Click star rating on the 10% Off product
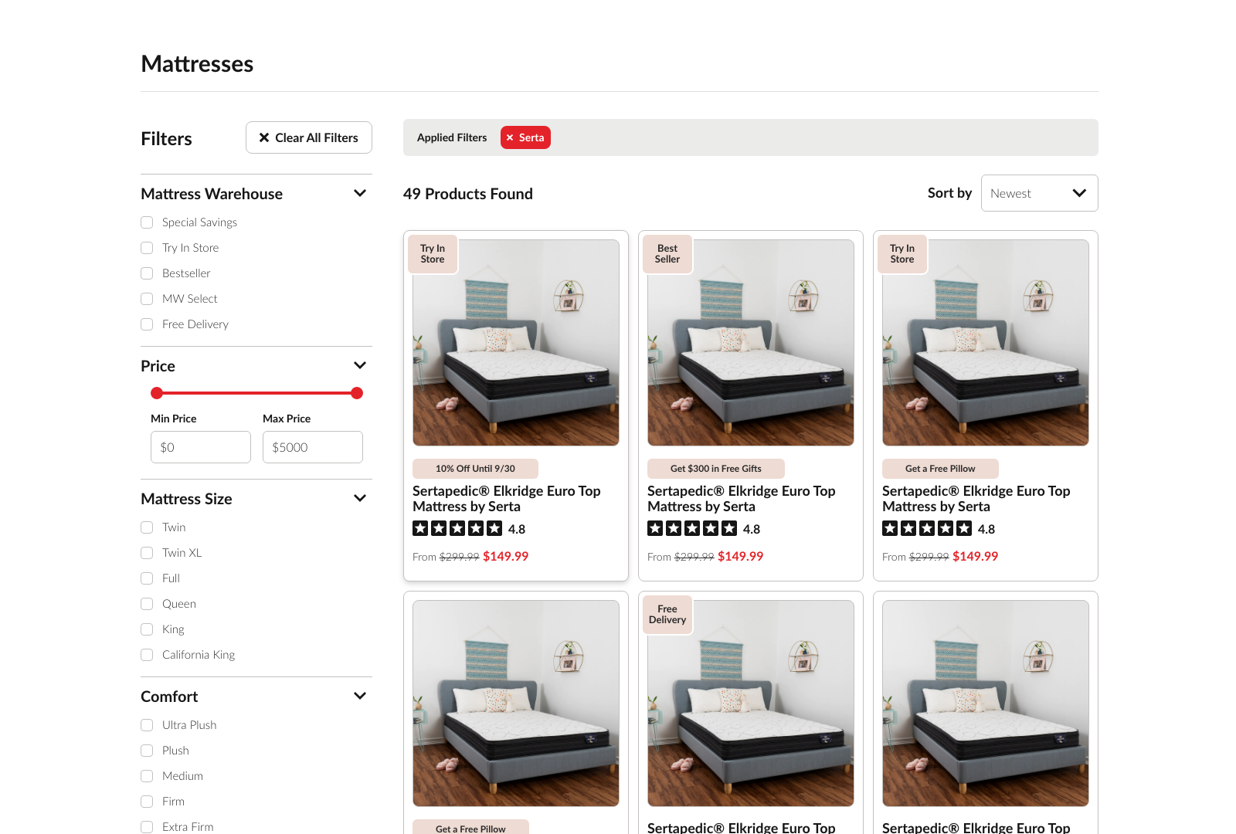 tap(457, 528)
